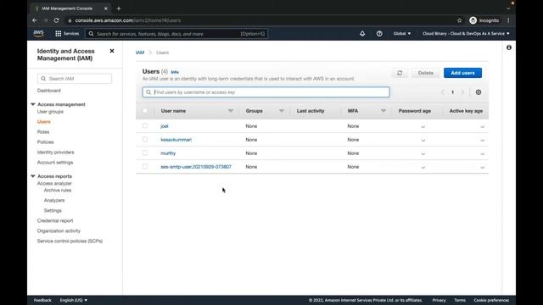Open user murthy details
Image resolution: width=543 pixels, height=305 pixels.
pyautogui.click(x=168, y=153)
